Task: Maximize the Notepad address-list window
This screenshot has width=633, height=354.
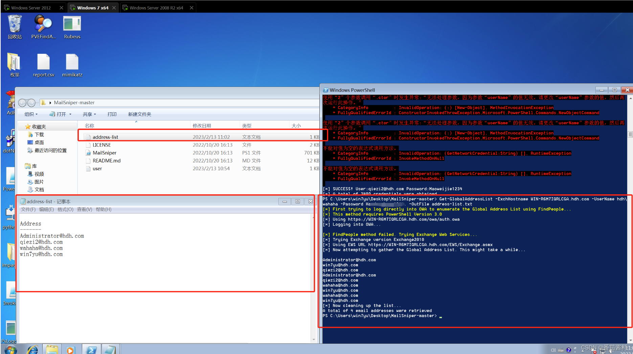Action: coord(297,201)
